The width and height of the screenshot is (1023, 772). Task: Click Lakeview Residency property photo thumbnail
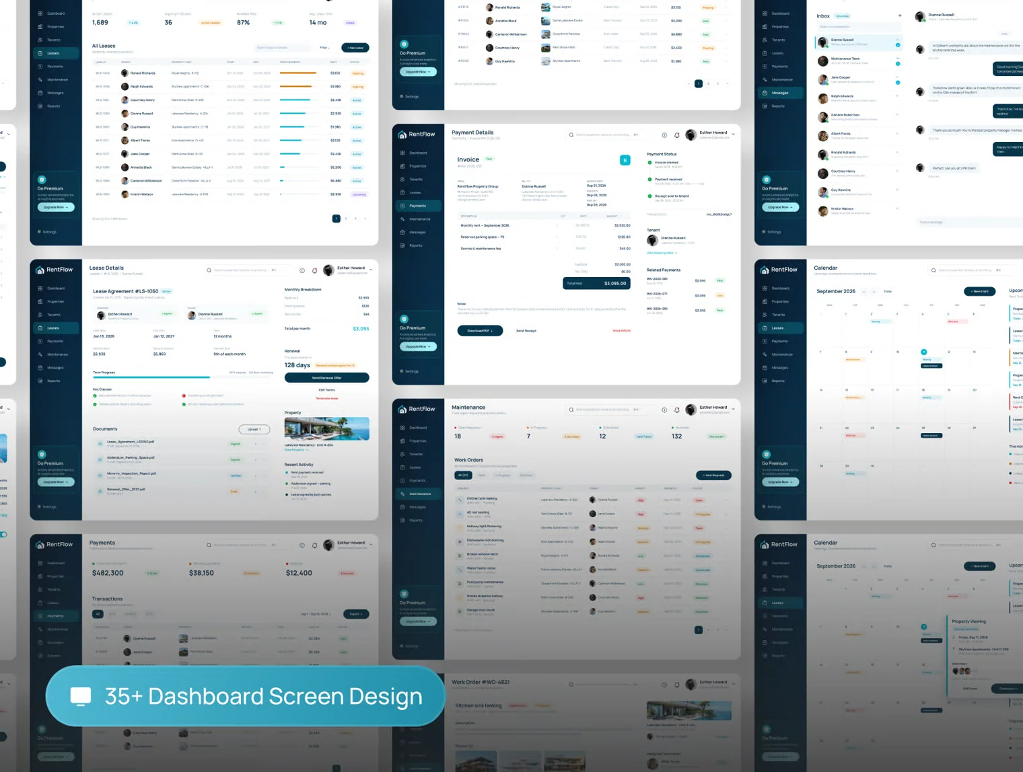(327, 429)
